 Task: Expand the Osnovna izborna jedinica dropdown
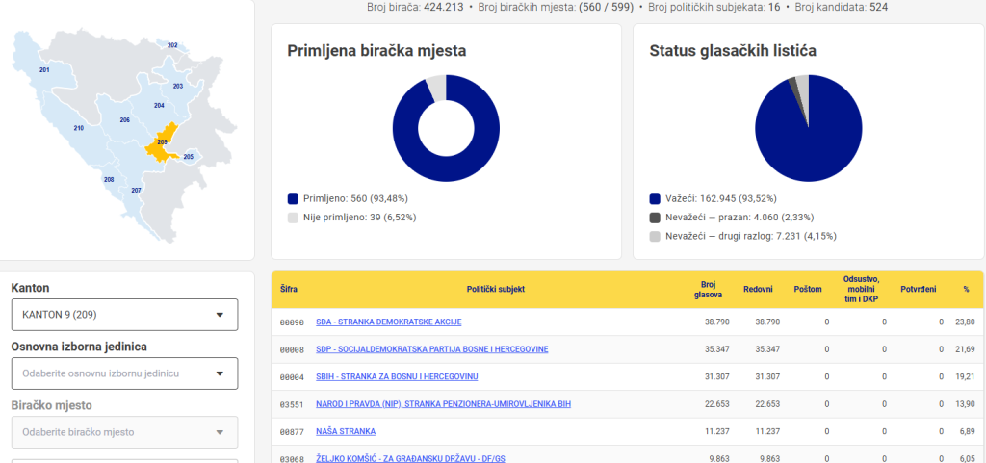pyautogui.click(x=124, y=373)
